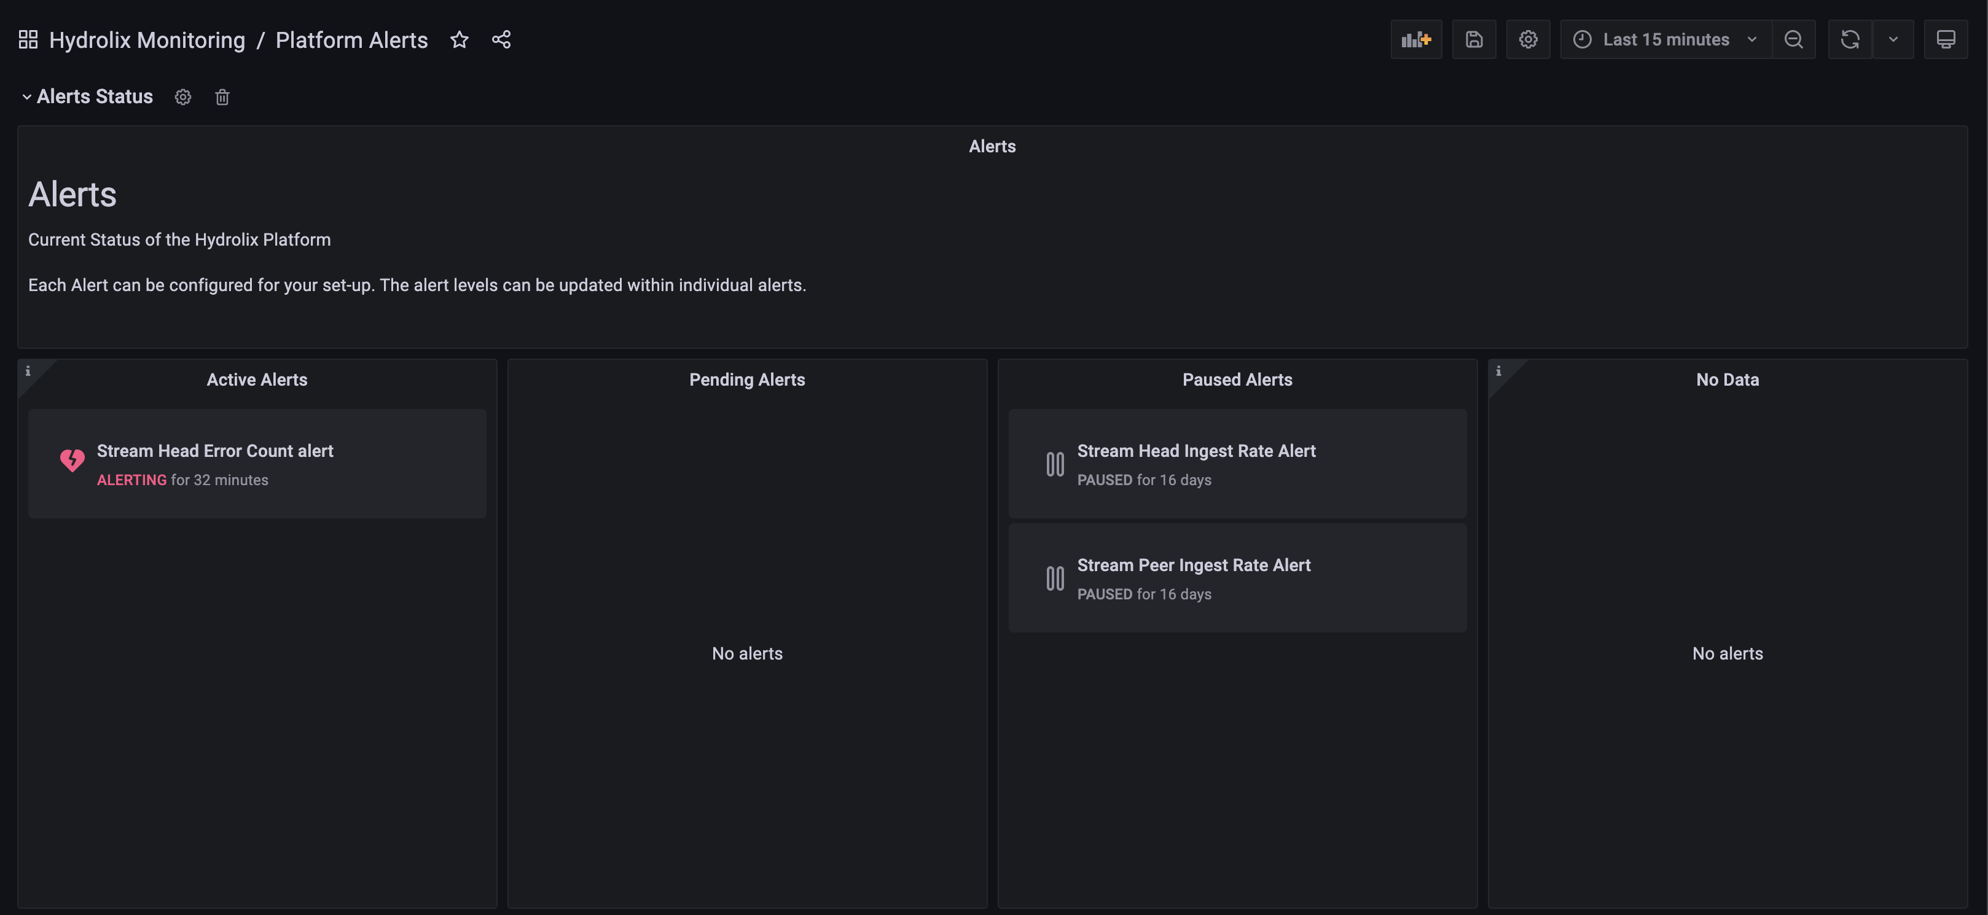Star the Platform Alerts dashboard
This screenshot has height=915, width=1988.
tap(459, 39)
